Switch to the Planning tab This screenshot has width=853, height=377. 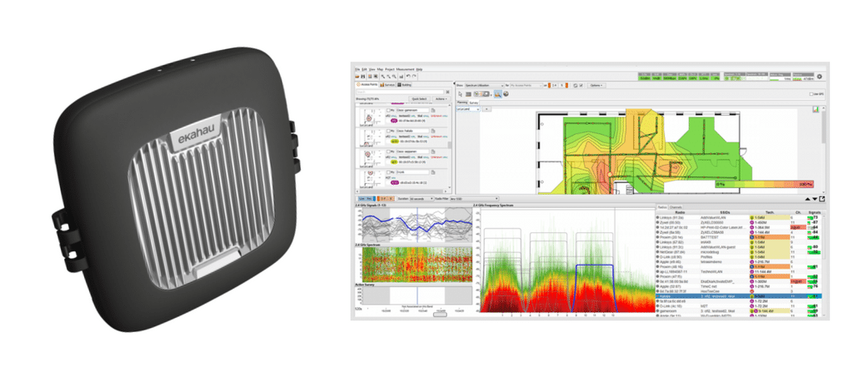pos(461,102)
